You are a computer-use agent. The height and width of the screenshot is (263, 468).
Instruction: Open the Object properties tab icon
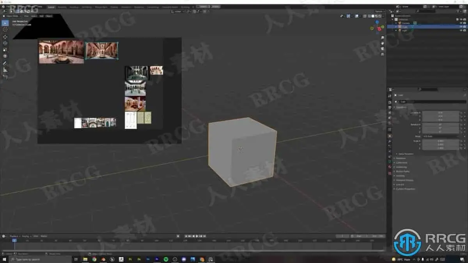click(x=389, y=136)
